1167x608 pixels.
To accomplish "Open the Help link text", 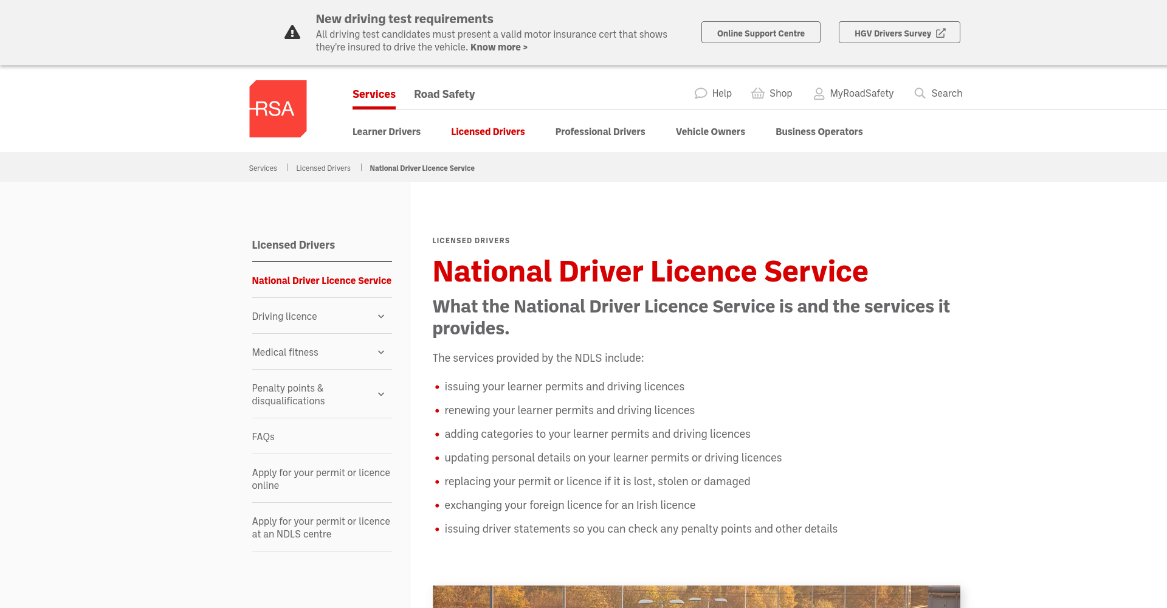I will [722, 93].
